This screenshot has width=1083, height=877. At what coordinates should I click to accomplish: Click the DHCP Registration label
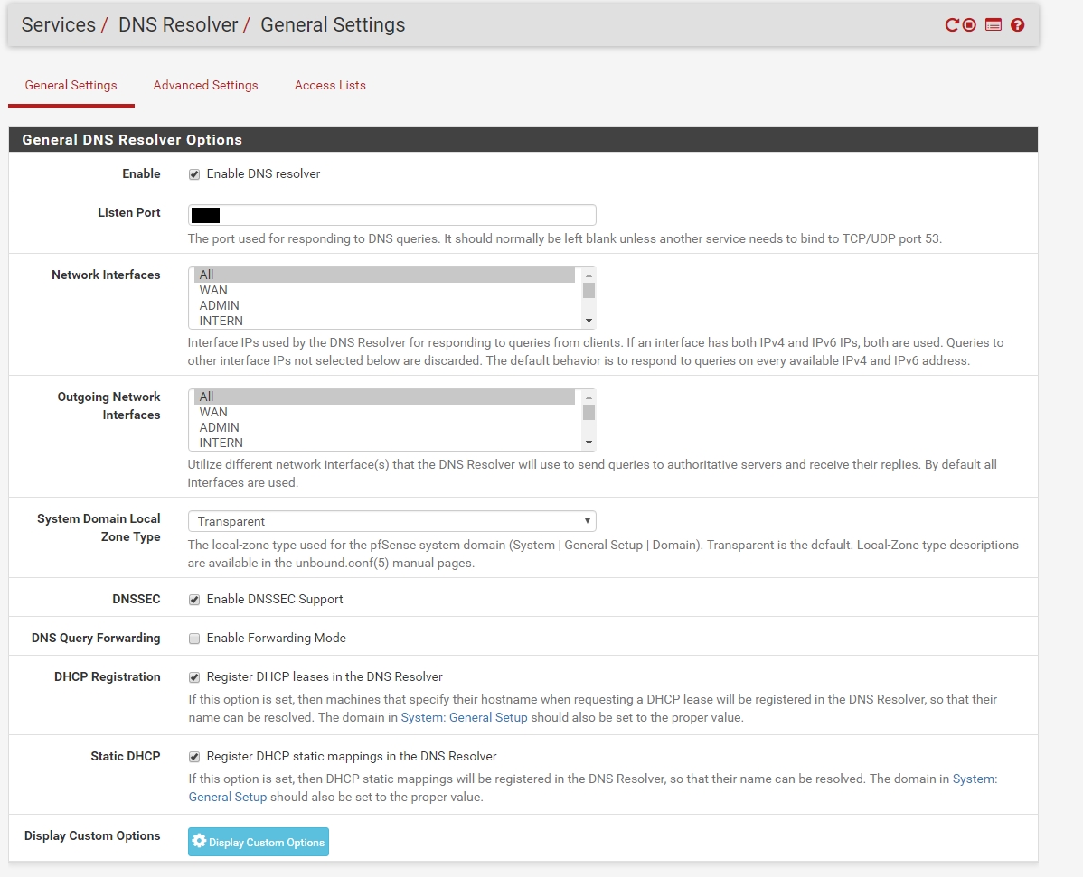click(107, 676)
